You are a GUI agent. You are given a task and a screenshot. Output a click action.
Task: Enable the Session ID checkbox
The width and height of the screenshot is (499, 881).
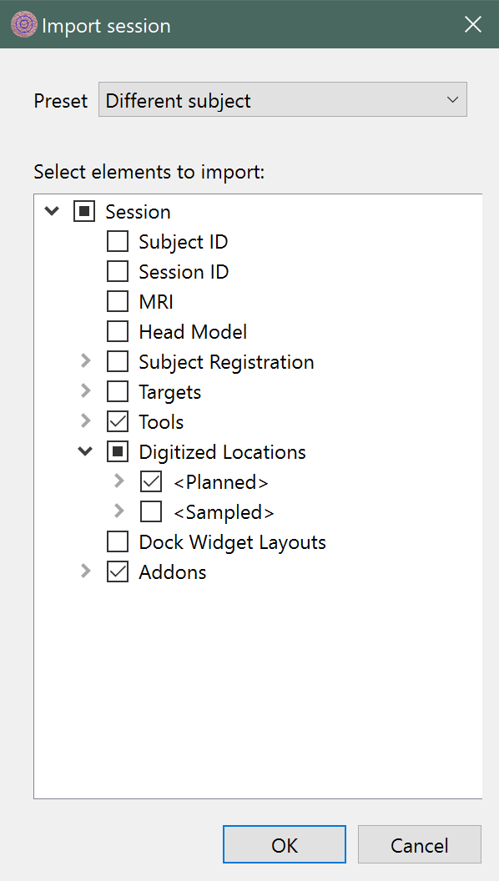point(118,272)
